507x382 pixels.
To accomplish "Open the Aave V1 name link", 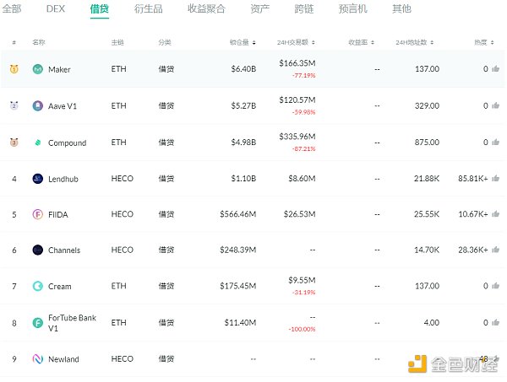I will coord(63,106).
